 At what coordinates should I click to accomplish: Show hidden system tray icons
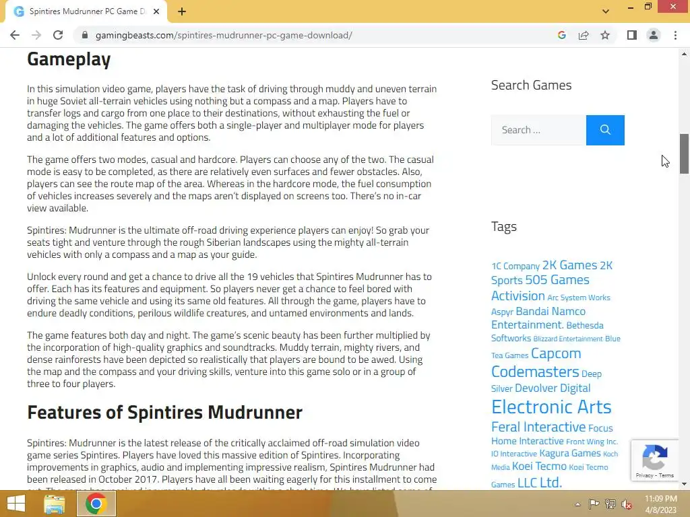[x=577, y=504]
